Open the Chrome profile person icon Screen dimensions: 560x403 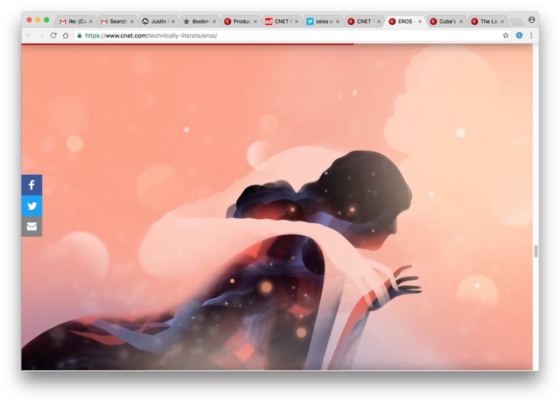[532, 19]
